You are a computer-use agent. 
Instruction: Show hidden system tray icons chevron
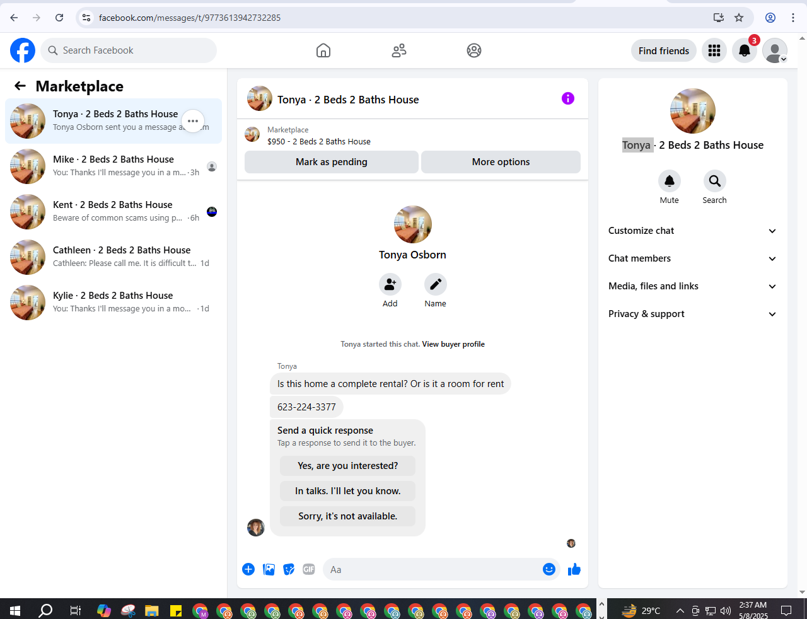(x=680, y=610)
